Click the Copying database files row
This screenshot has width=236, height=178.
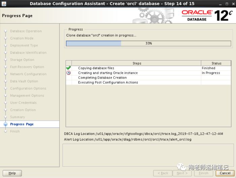click(x=148, y=68)
